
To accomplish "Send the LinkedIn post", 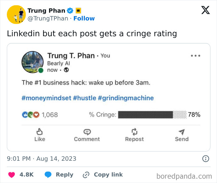I will point(182,135).
